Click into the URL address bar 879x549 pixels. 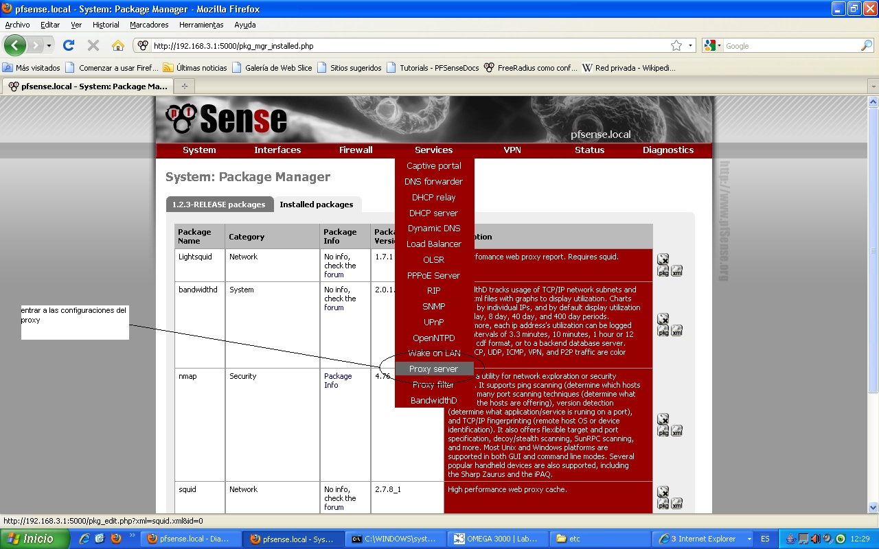[x=405, y=46]
